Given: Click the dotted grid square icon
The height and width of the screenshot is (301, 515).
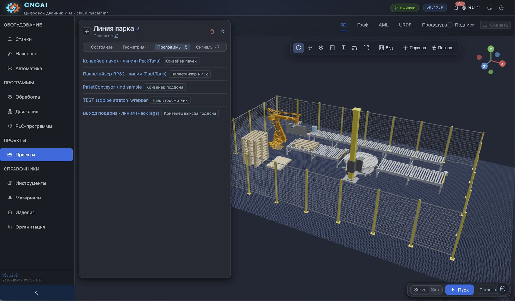Looking at the screenshot, I should pyautogui.click(x=332, y=48).
